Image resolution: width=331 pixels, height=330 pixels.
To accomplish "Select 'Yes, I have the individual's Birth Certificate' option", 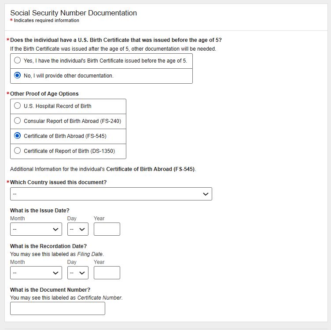I will (x=18, y=61).
